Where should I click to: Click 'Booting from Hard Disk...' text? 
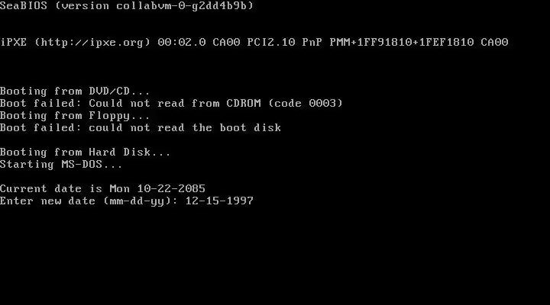point(86,152)
